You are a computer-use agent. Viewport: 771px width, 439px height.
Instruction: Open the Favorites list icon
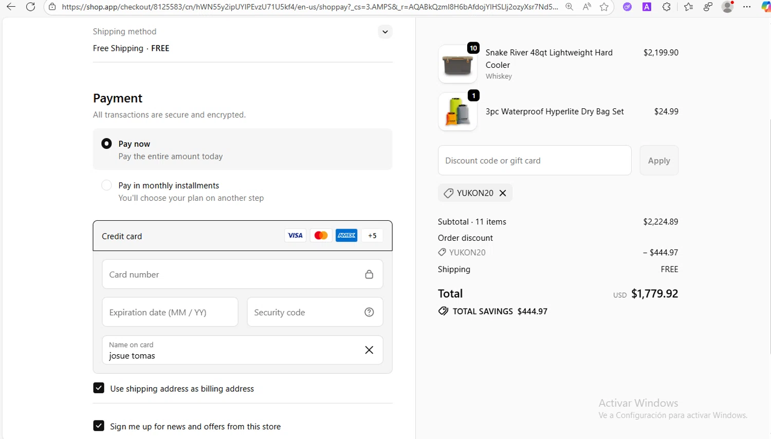688,7
